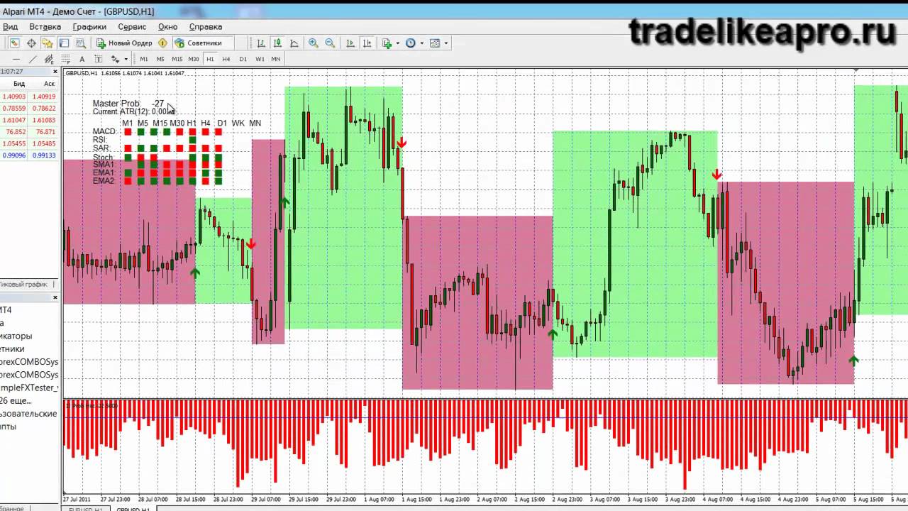Zoom out on the chart

(330, 43)
